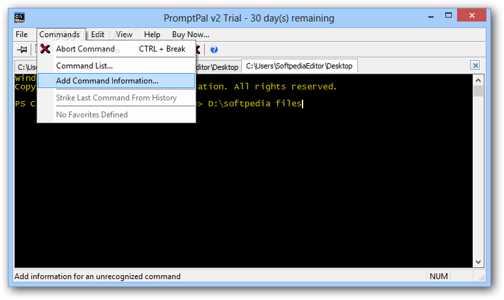The height and width of the screenshot is (300, 504).
Task: Switch to the partially hidden middle Desktop tab
Action: 218,67
